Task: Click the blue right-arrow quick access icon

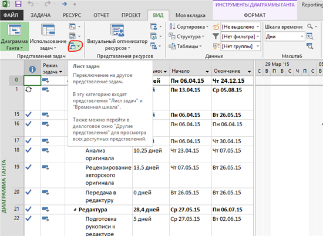Action: [65, 4]
